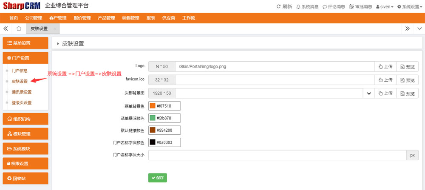The height and width of the screenshot is (190, 425).
Task: Click 预览 button for favicon.ico
Action: (x=407, y=80)
